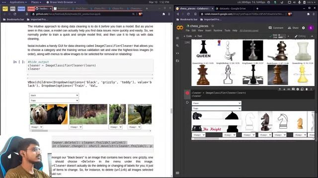Screen dimensions: 318x178
Task: Reload the GitHub page
Action: point(15,14)
